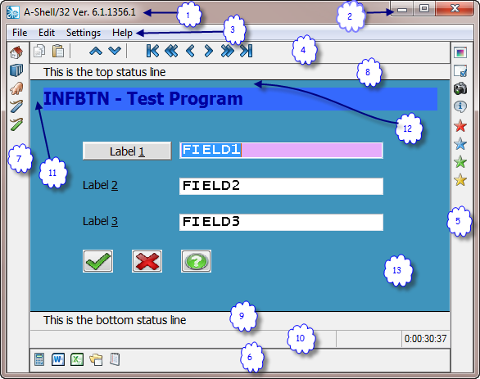This screenshot has height=379, width=480.
Task: Select the red star icon
Action: (x=460, y=126)
